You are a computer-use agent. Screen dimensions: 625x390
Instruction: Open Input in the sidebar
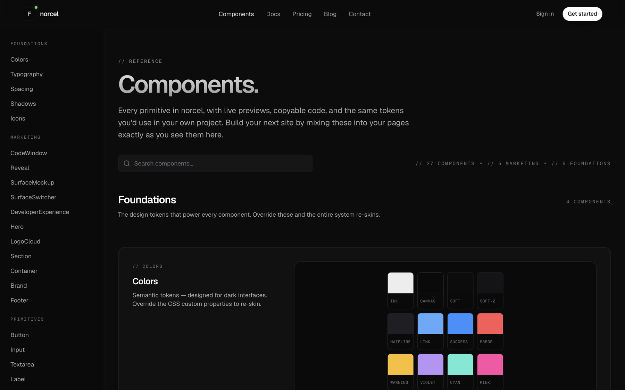[17, 350]
